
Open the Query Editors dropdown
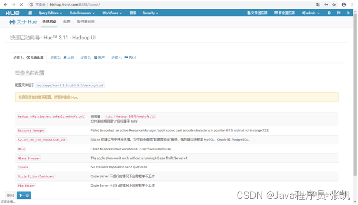(50, 13)
